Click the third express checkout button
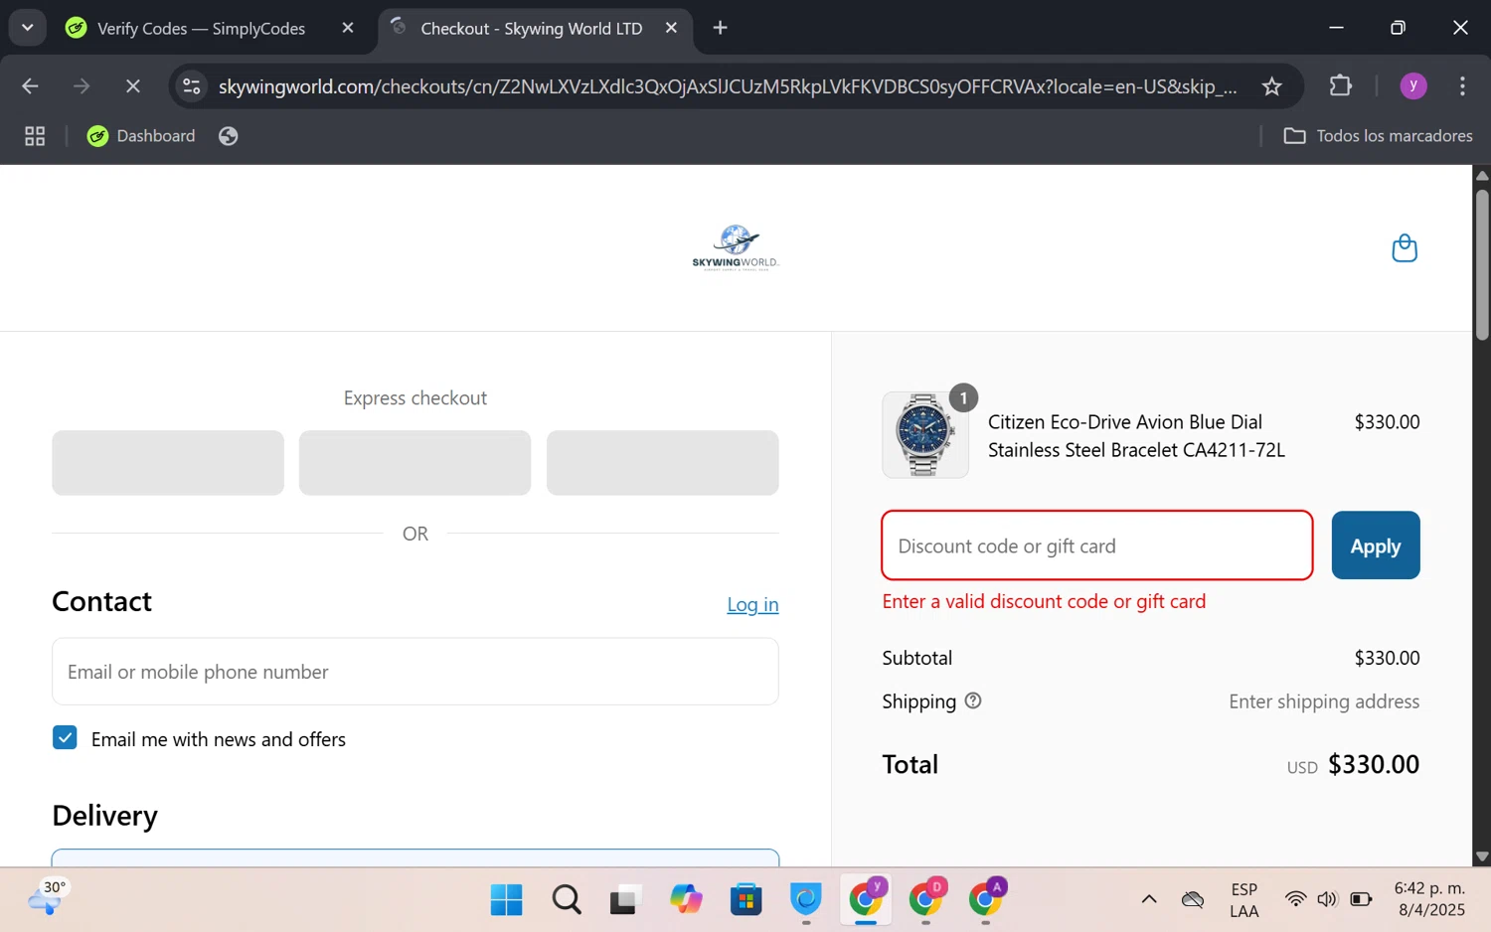1491x932 pixels. pyautogui.click(x=663, y=463)
